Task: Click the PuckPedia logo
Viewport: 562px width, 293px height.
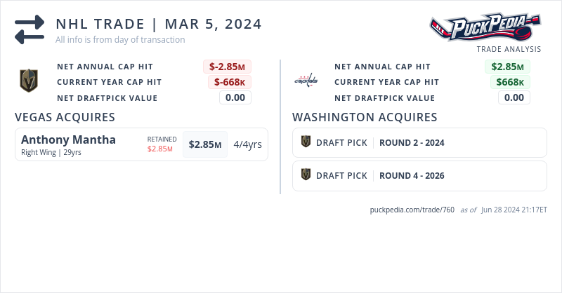Action: (485, 28)
